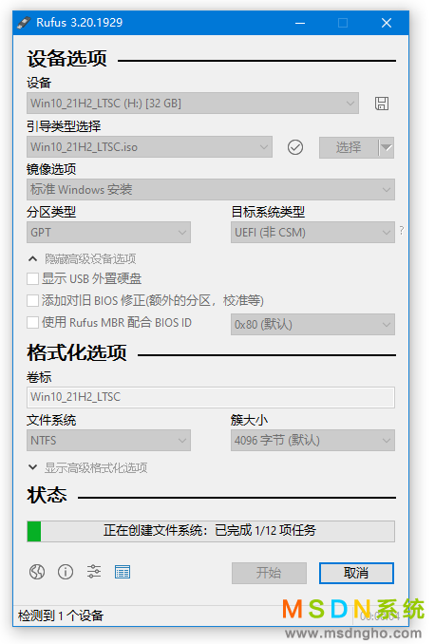Click the arrow next to 选择 button
The image size is (435, 644).
(387, 147)
